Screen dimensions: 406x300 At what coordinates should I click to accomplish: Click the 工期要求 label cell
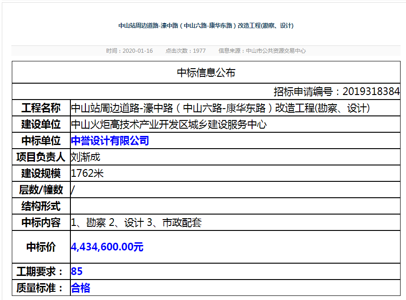coord(41,271)
